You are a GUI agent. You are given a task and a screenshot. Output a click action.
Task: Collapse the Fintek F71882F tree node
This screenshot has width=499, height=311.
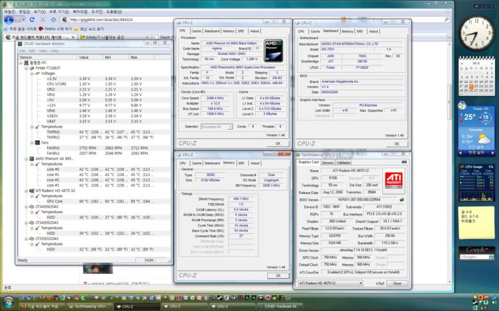click(x=27, y=68)
